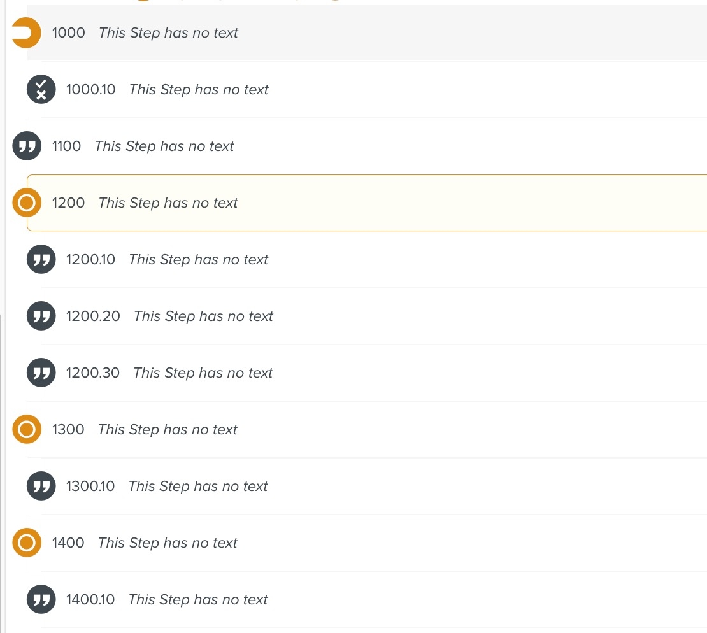Image resolution: width=707 pixels, height=633 pixels.
Task: Click the orange circle icon of step 1300
Action: click(x=27, y=430)
